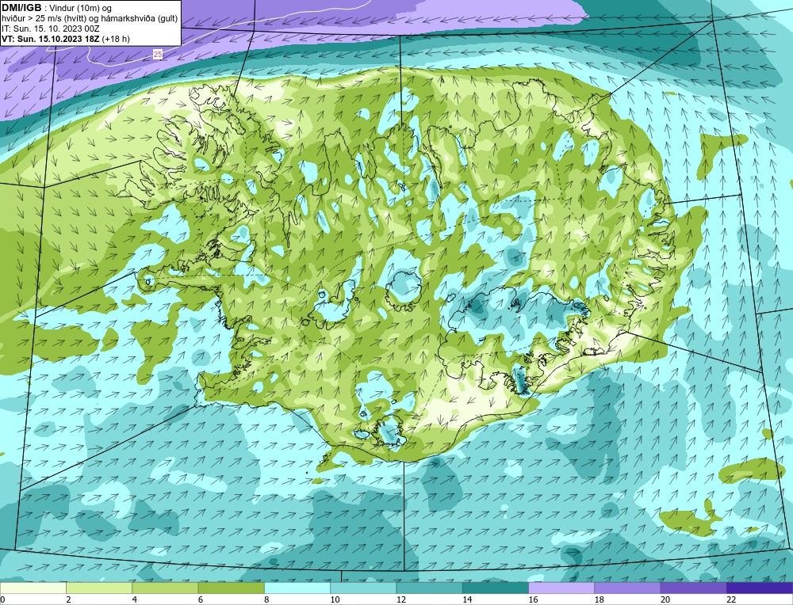Image resolution: width=793 pixels, height=605 pixels.
Task: Click the legend scale number '20'
Action: coord(665,599)
